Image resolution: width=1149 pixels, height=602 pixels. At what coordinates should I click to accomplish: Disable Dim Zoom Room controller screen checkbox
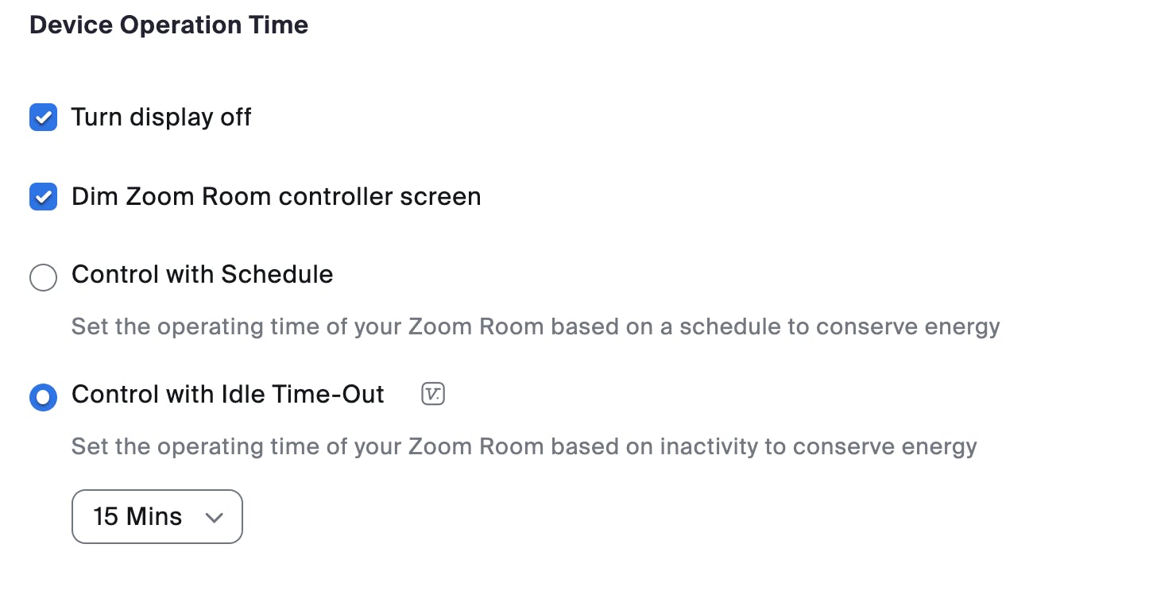pos(43,196)
